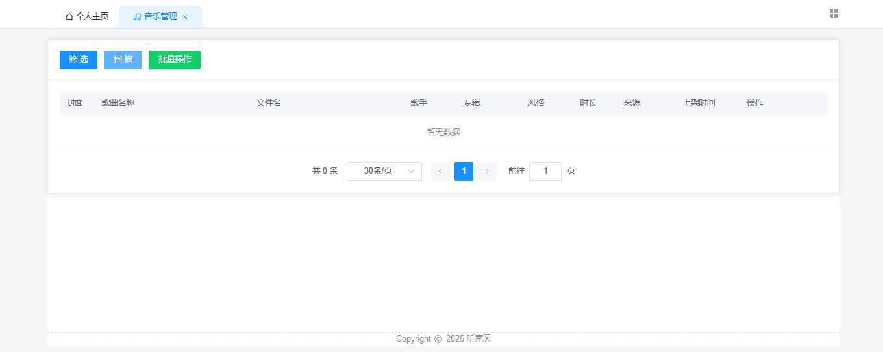The width and height of the screenshot is (883, 352).
Task: Select the 音乐管理 tab
Action: [160, 17]
